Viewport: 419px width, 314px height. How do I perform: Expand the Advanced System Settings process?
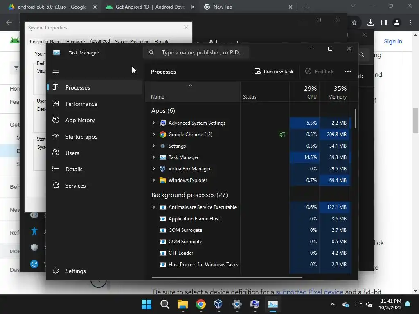[x=154, y=123]
